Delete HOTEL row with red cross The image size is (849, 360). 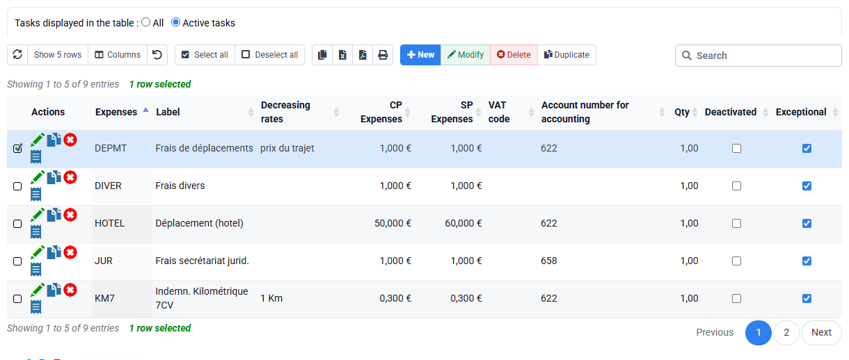tap(70, 215)
